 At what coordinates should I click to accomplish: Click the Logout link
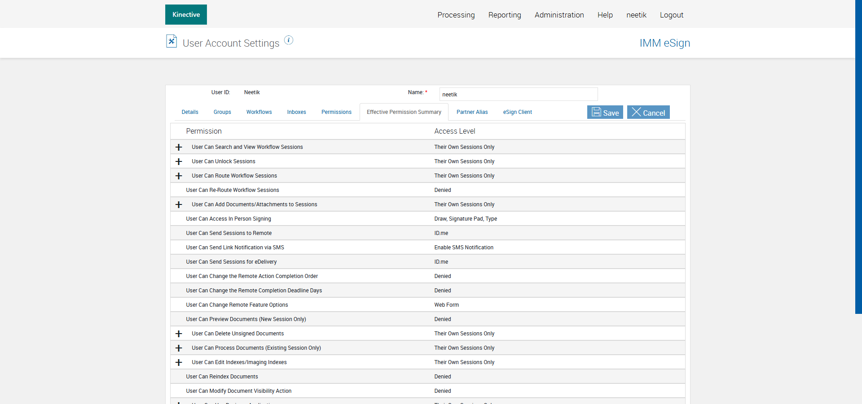(671, 15)
